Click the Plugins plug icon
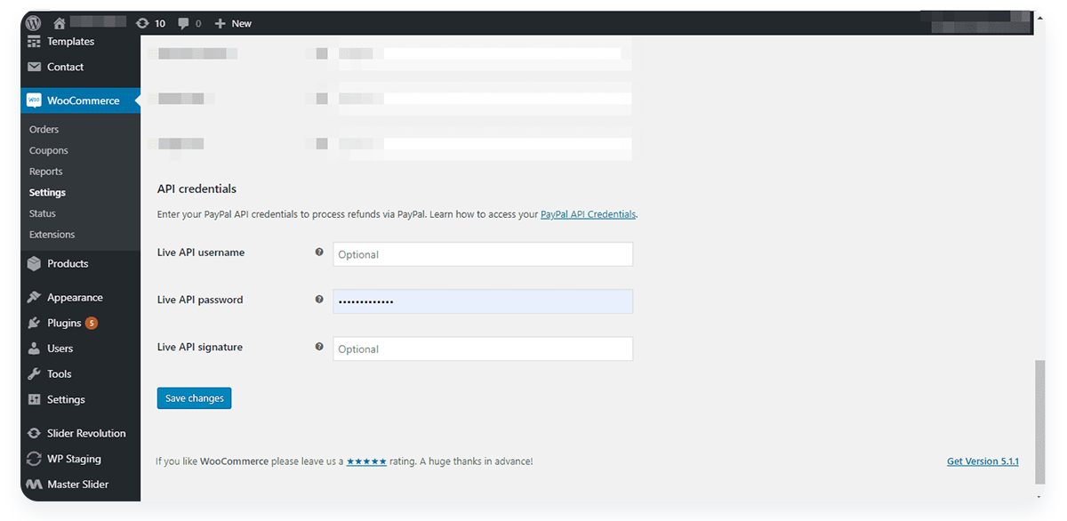This screenshot has height=521, width=1067. pos(34,323)
